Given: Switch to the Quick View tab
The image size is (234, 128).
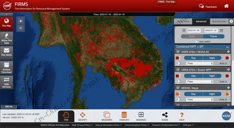Looking at the screenshot, I should (x=183, y=21).
